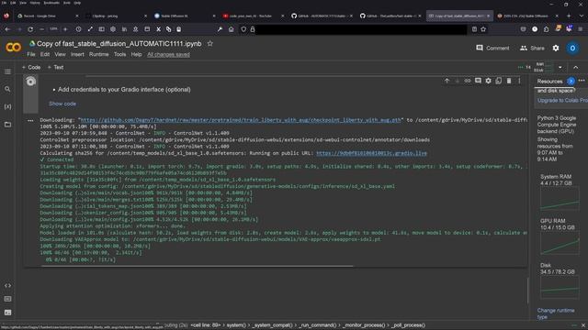Click Upgrade to Colab Pro link
588x330 pixels.
(562, 100)
